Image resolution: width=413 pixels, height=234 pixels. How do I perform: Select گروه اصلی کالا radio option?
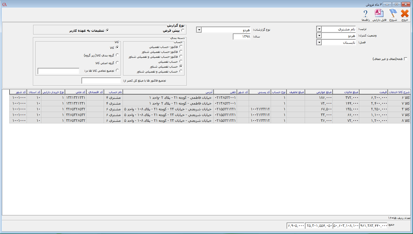[x=117, y=63]
